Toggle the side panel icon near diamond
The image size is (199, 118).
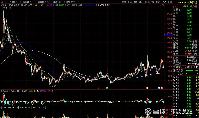pyautogui.click(x=163, y=5)
